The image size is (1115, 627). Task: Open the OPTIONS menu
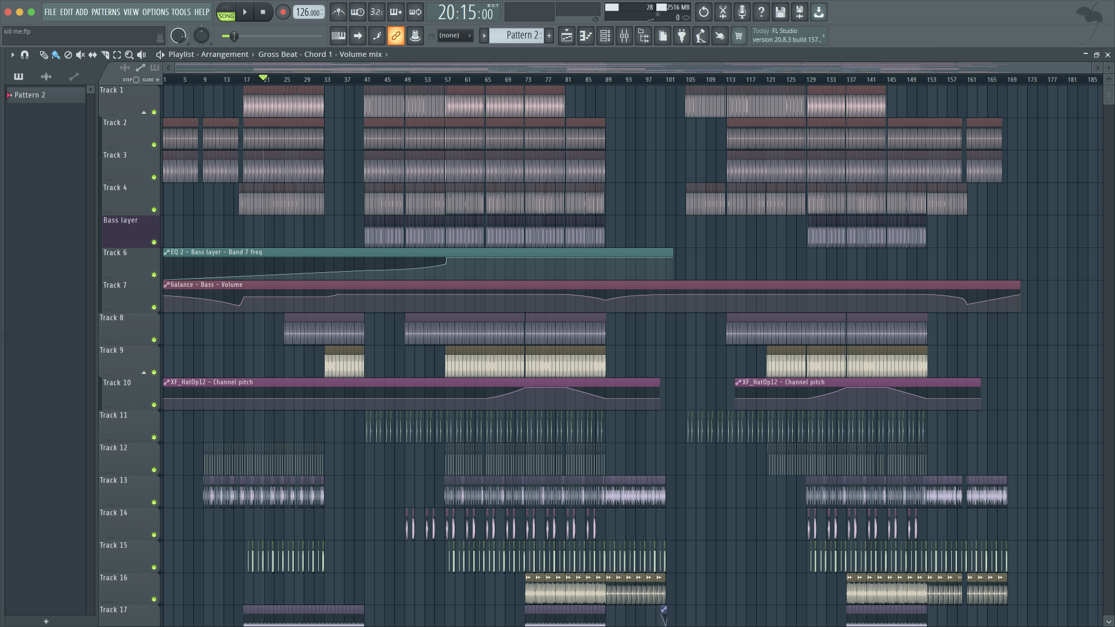point(155,12)
